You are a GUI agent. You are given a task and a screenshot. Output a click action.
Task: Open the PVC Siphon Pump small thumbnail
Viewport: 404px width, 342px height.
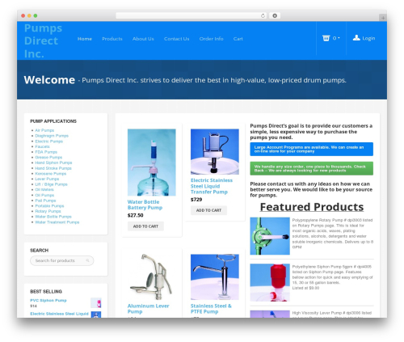(96, 303)
